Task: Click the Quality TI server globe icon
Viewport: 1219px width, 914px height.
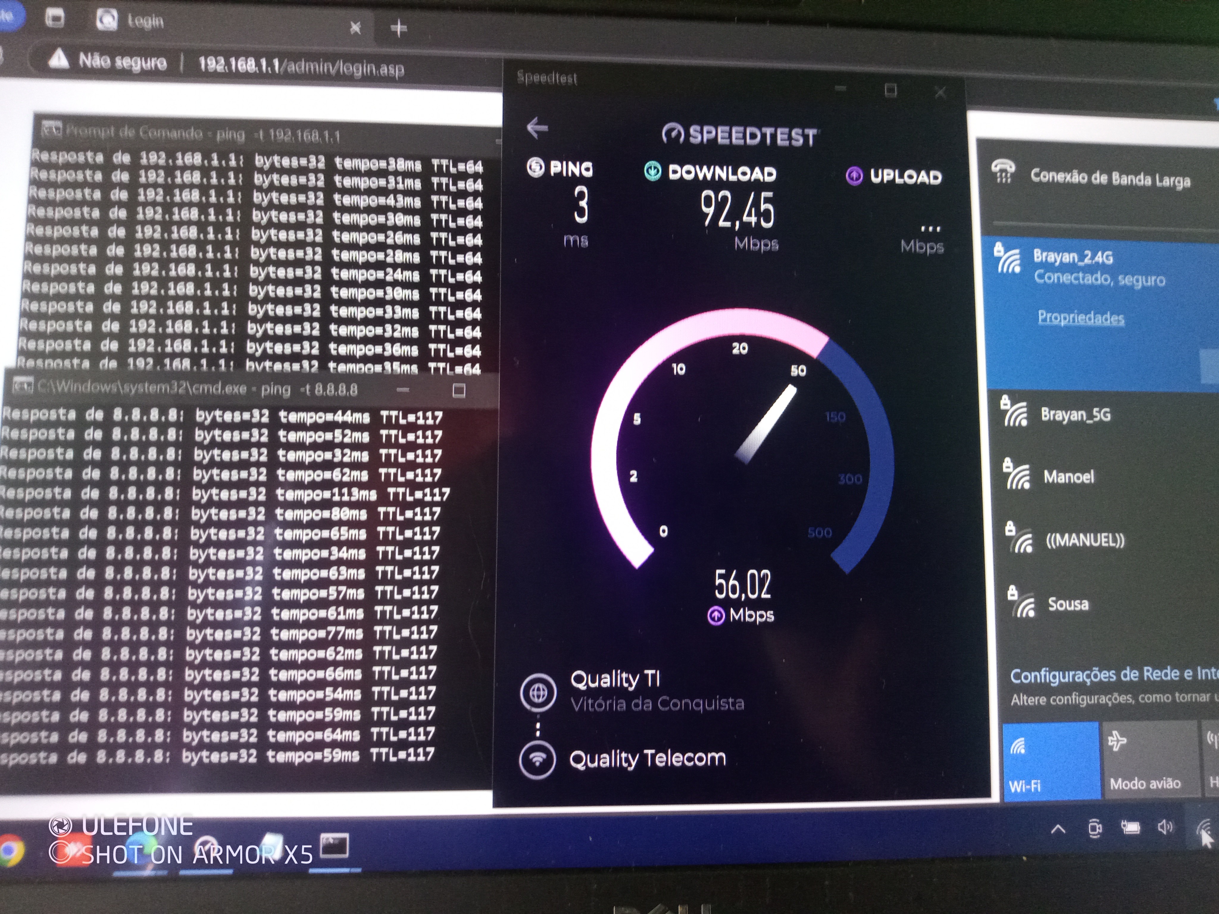Action: [538, 693]
